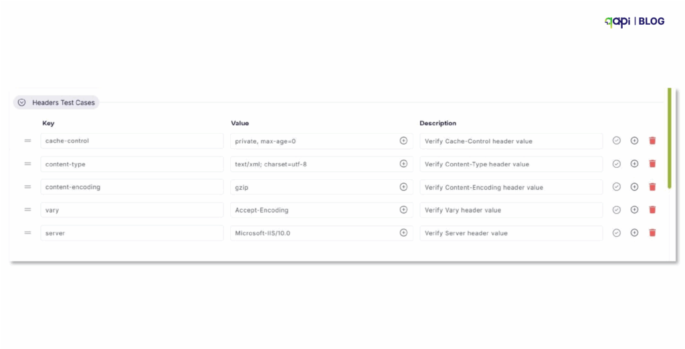Edit the content-type key field
This screenshot has width=685, height=349.
(132, 164)
